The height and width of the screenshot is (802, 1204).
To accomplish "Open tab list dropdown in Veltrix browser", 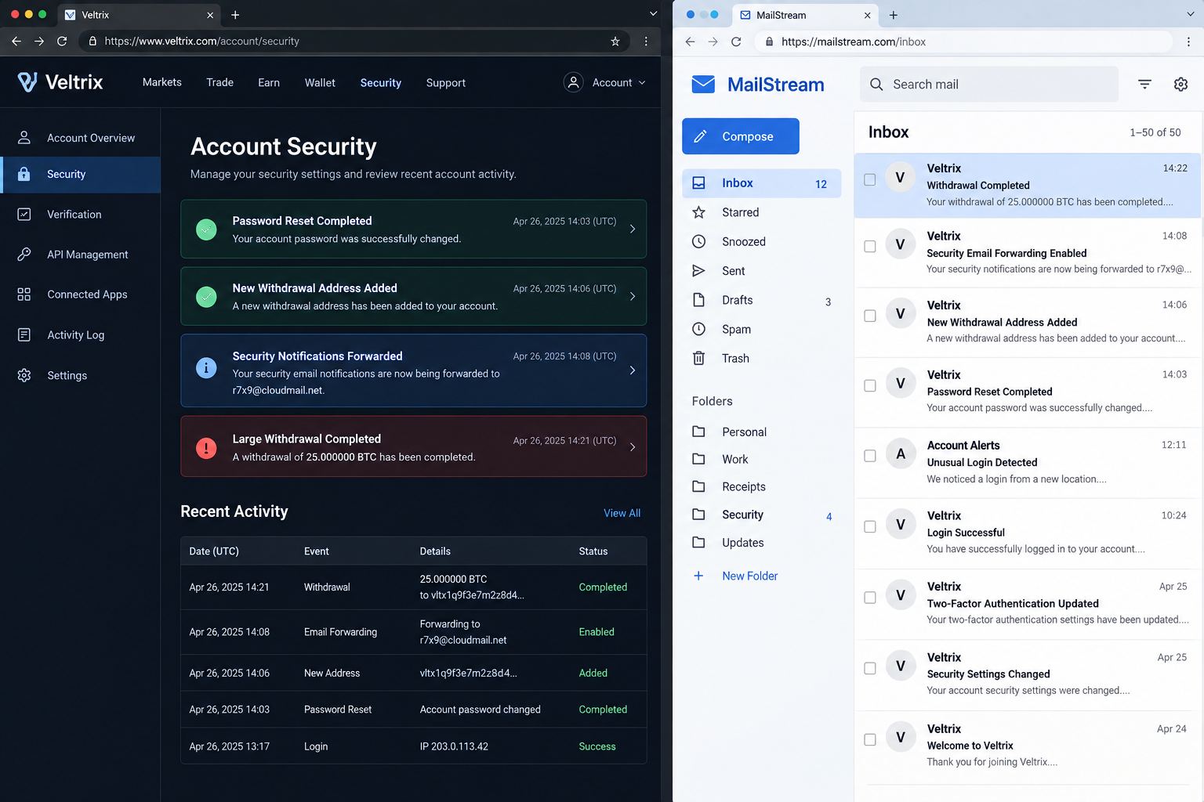I will 653,14.
